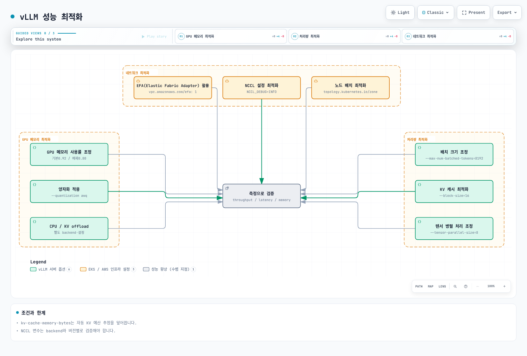Open the help question-mark icon

[466, 286]
